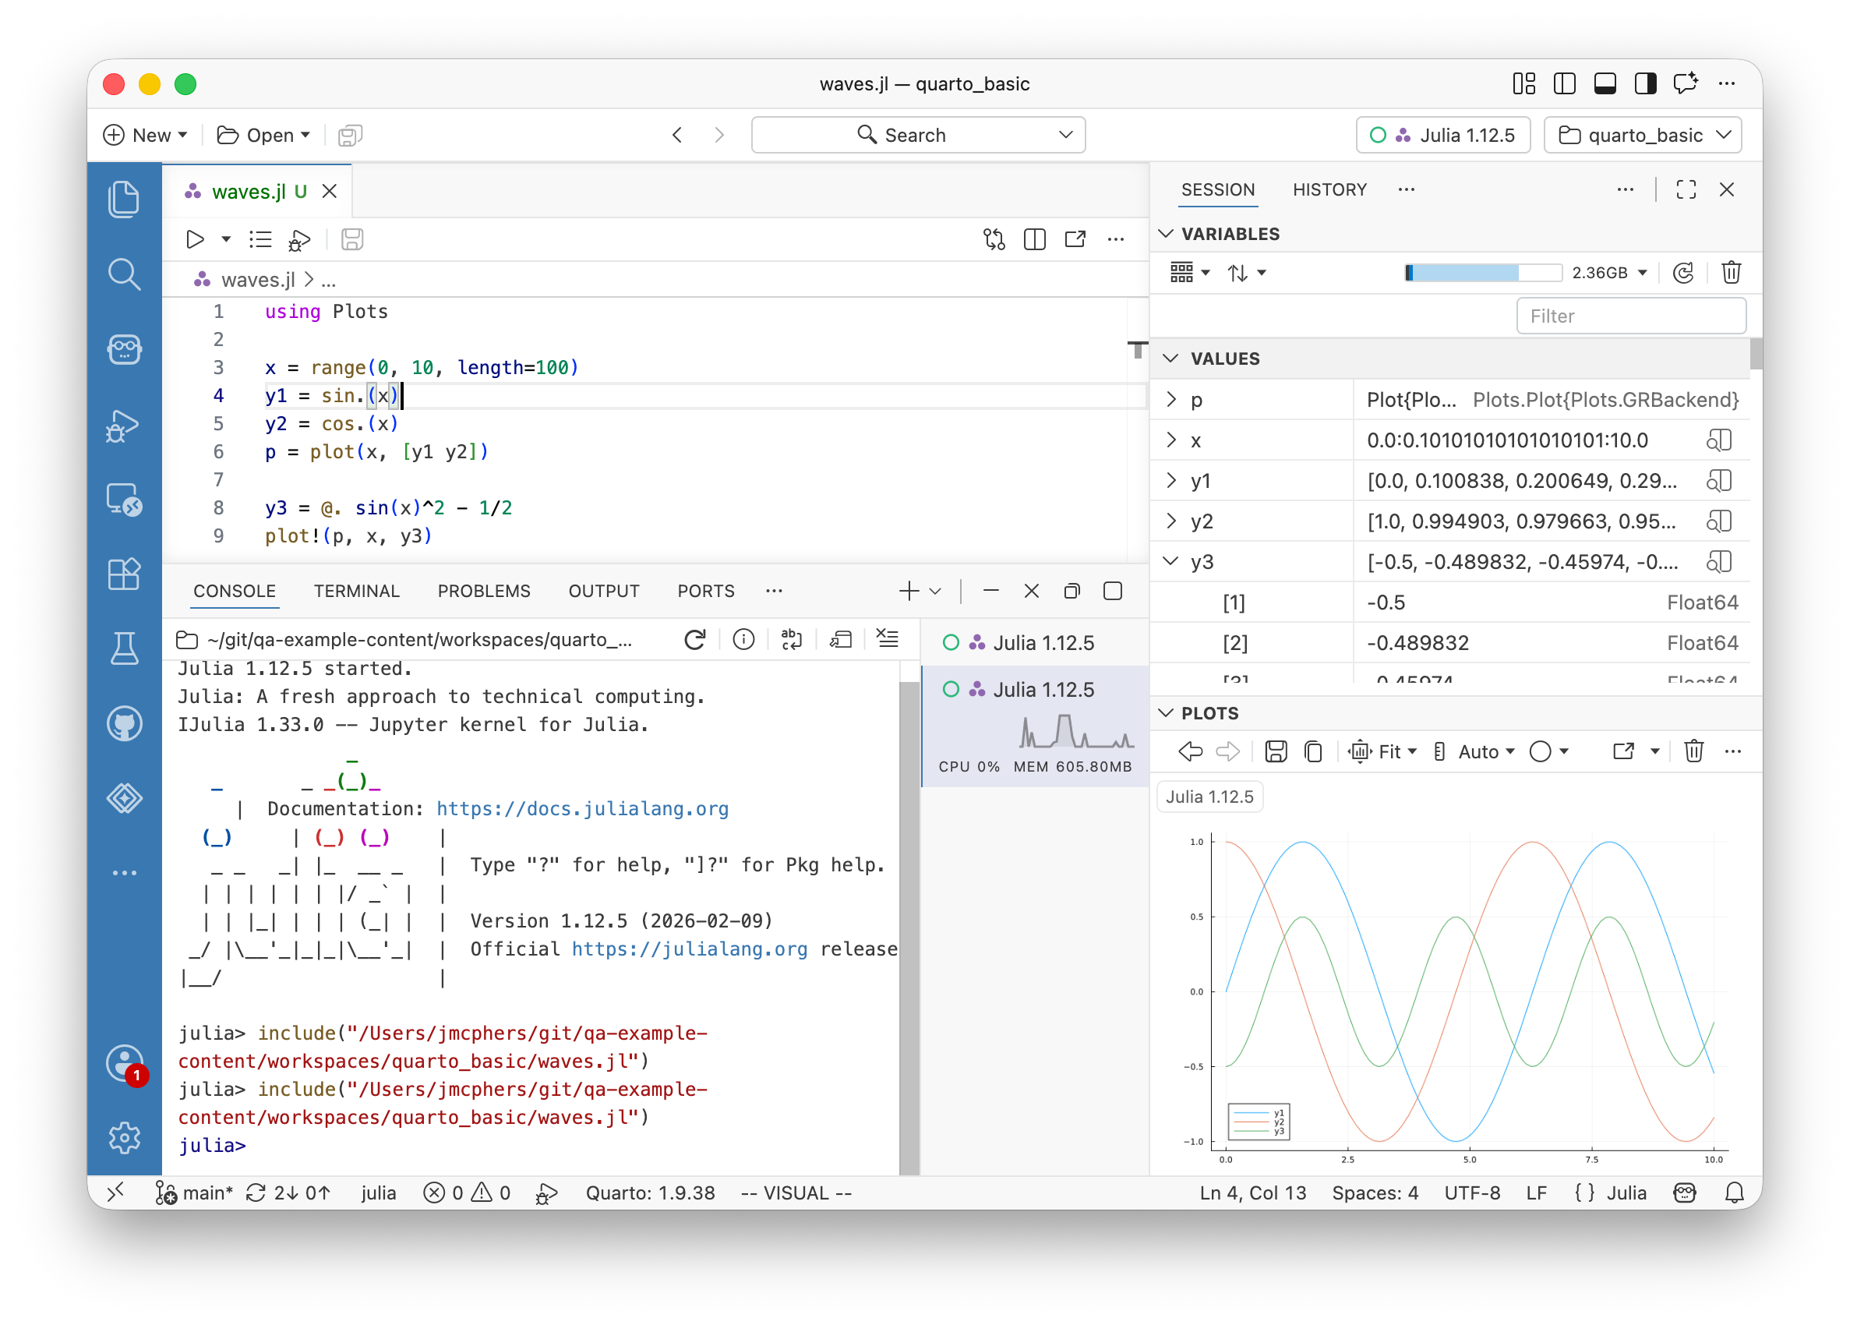The image size is (1850, 1325).
Task: Toggle console word wrap icon
Action: coord(791,641)
